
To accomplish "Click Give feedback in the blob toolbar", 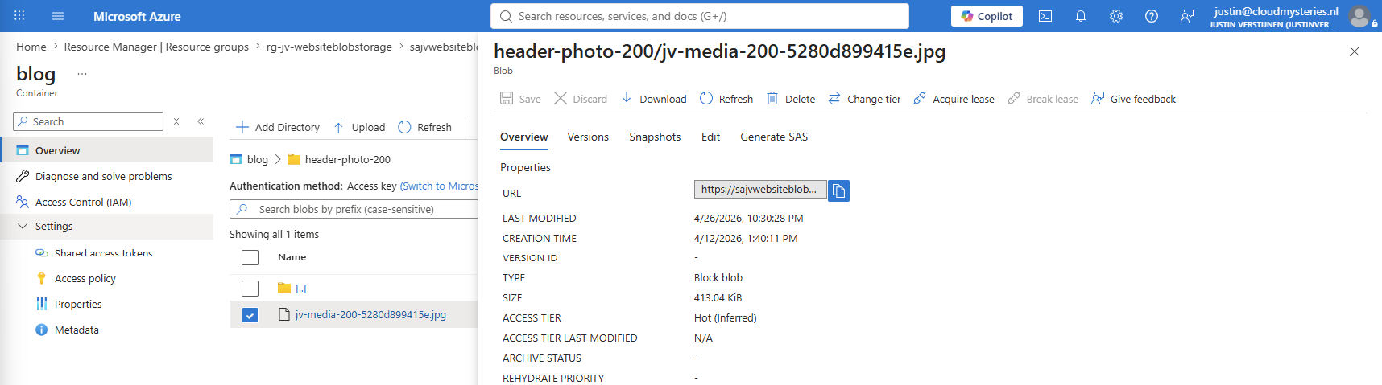I will pos(1133,99).
